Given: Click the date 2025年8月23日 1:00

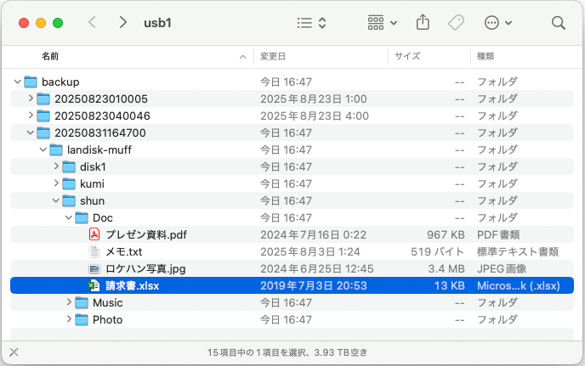Looking at the screenshot, I should [314, 99].
